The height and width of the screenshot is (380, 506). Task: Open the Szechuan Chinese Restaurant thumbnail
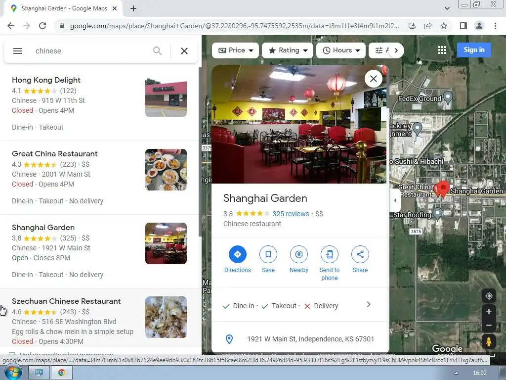coord(166,317)
